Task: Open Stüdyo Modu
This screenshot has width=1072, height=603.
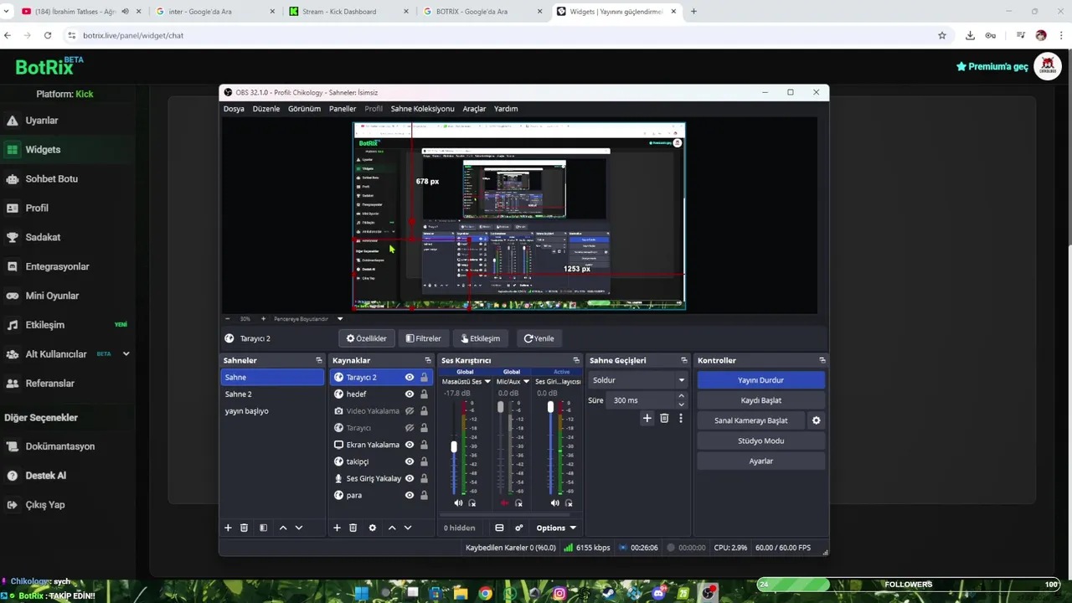Action: click(x=760, y=441)
